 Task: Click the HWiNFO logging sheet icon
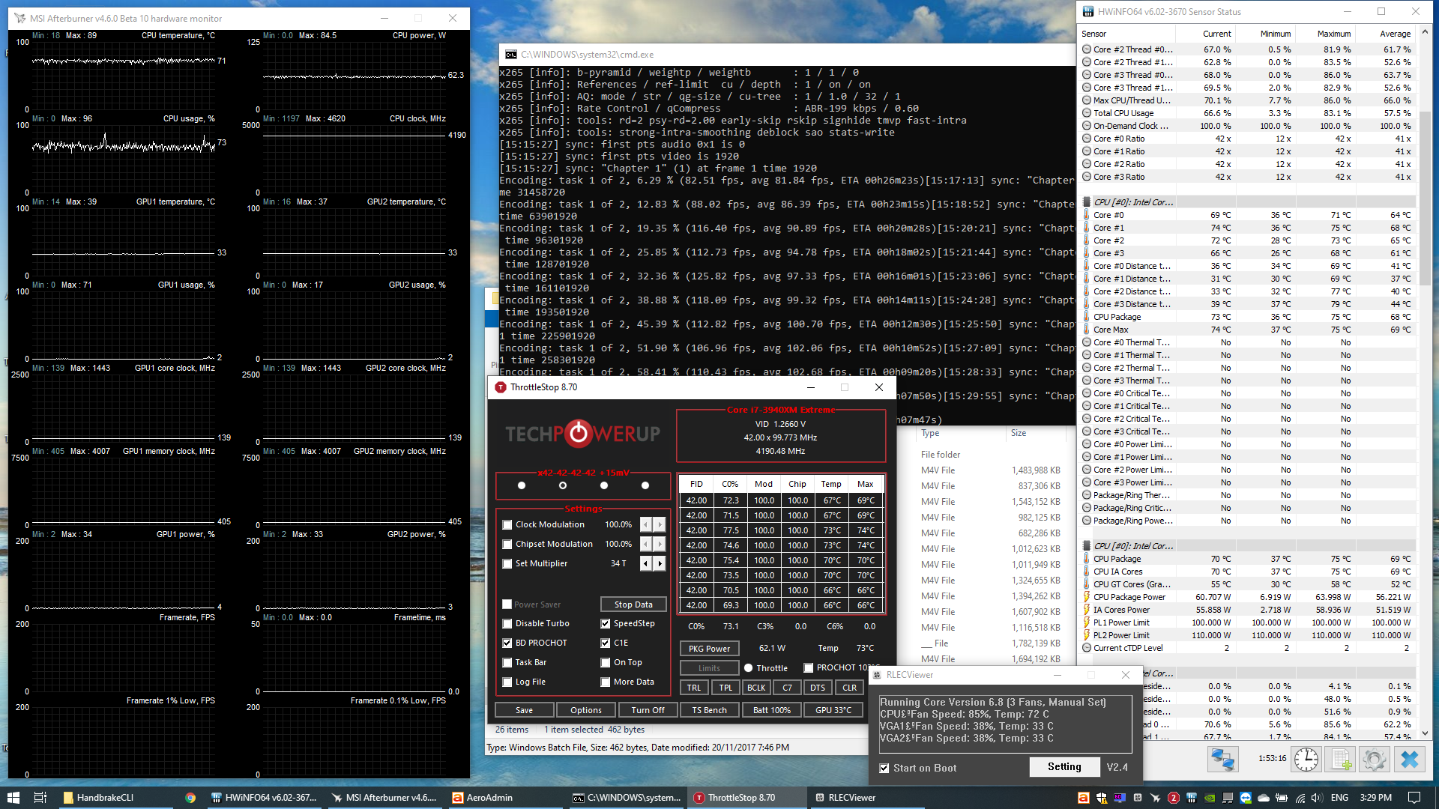[1341, 760]
